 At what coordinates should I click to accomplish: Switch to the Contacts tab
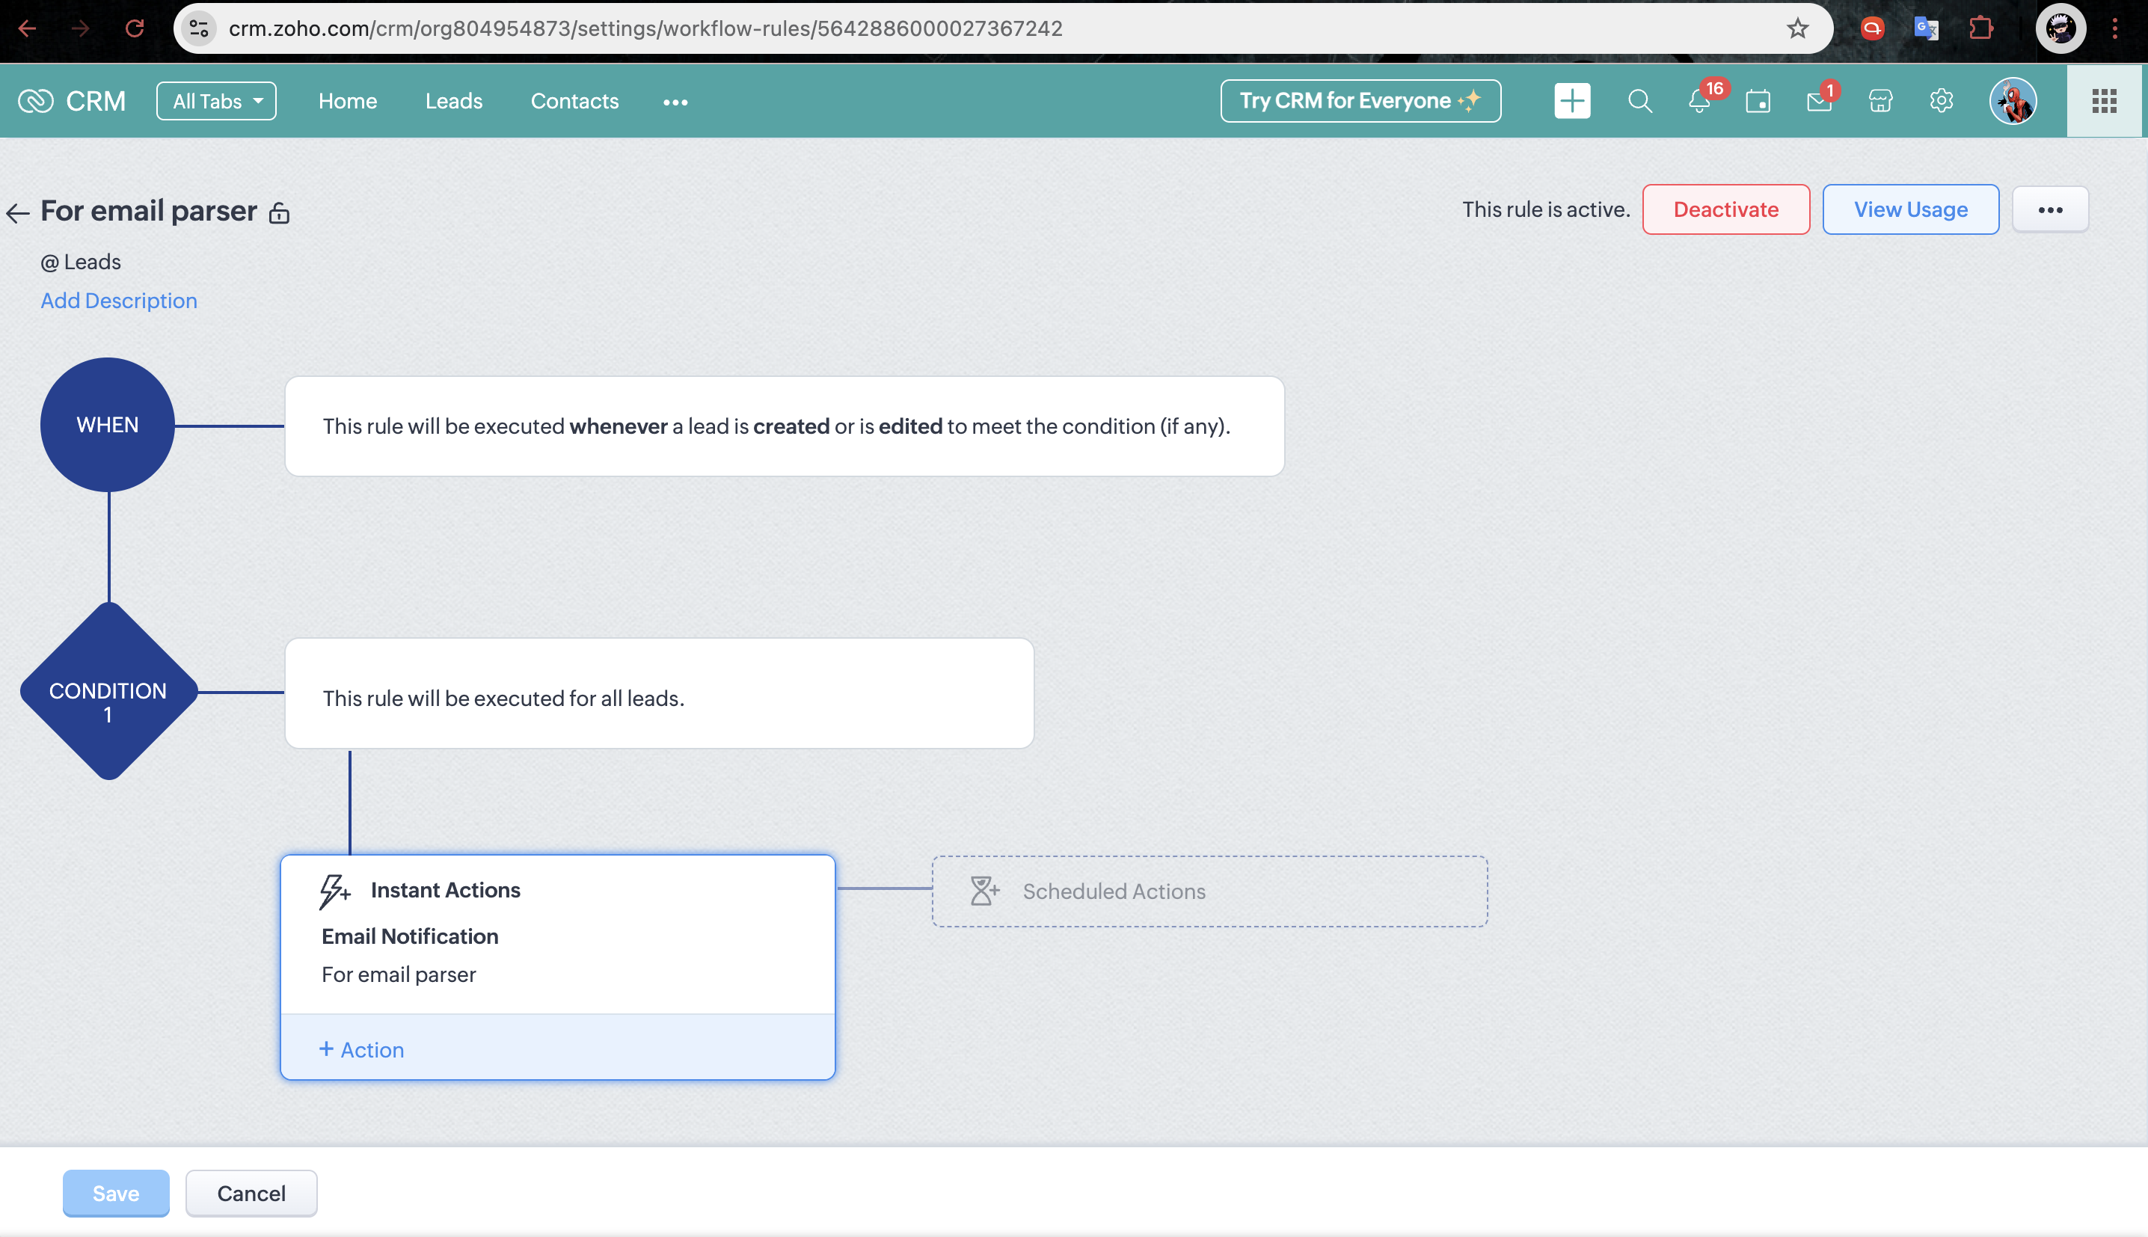574,101
